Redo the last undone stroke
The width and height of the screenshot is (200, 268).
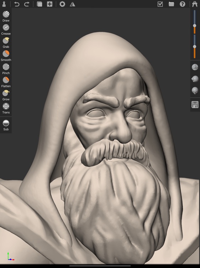27,4
